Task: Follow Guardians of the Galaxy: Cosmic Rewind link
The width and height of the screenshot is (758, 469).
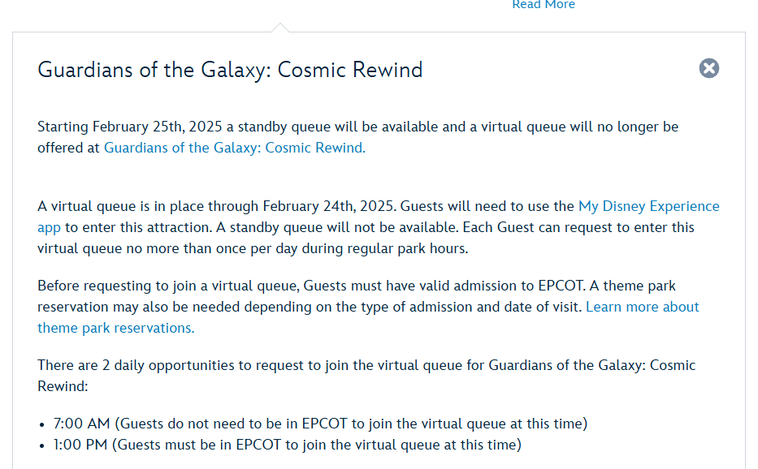Action: 235,148
